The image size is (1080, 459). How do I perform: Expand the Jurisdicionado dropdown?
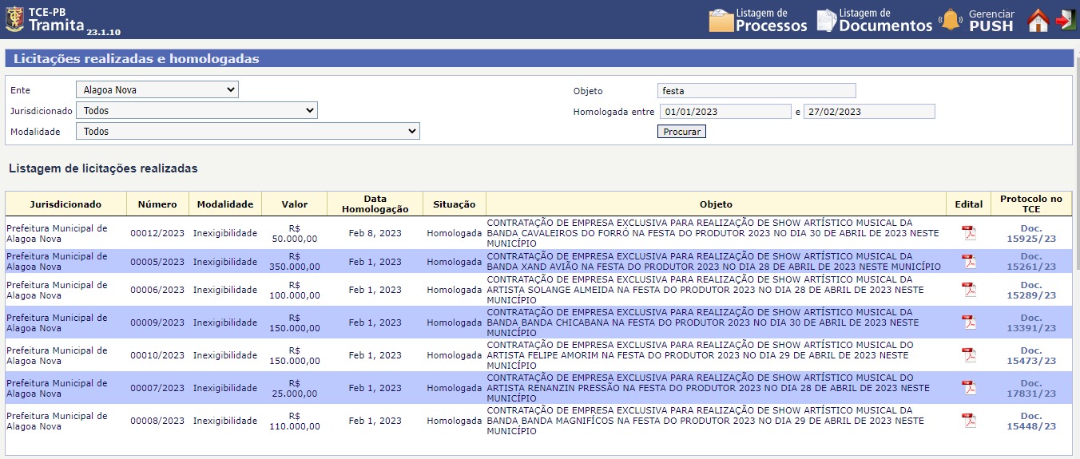[x=197, y=110]
